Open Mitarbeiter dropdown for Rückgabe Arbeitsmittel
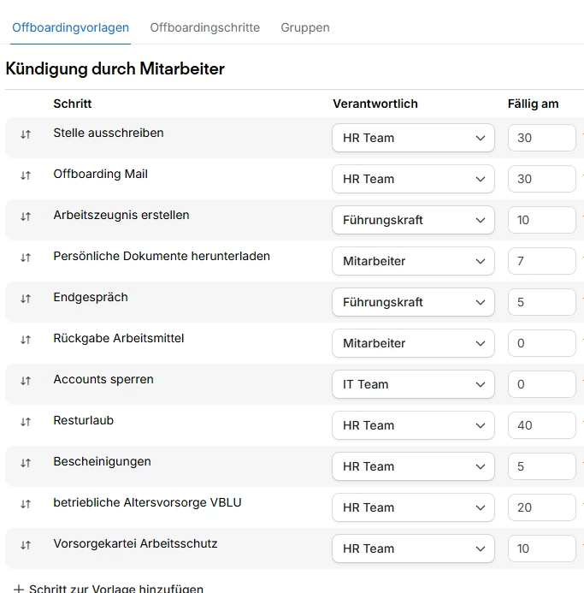The width and height of the screenshot is (584, 593). coord(413,343)
